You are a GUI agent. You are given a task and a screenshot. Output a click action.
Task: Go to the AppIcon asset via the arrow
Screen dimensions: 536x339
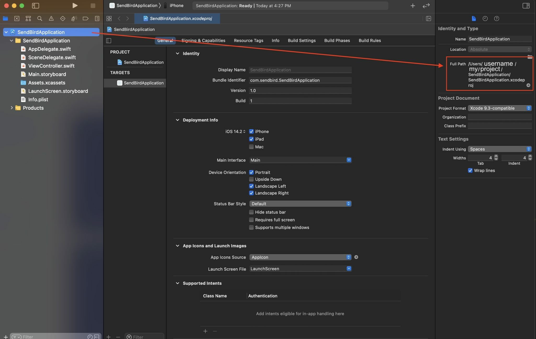(356, 257)
